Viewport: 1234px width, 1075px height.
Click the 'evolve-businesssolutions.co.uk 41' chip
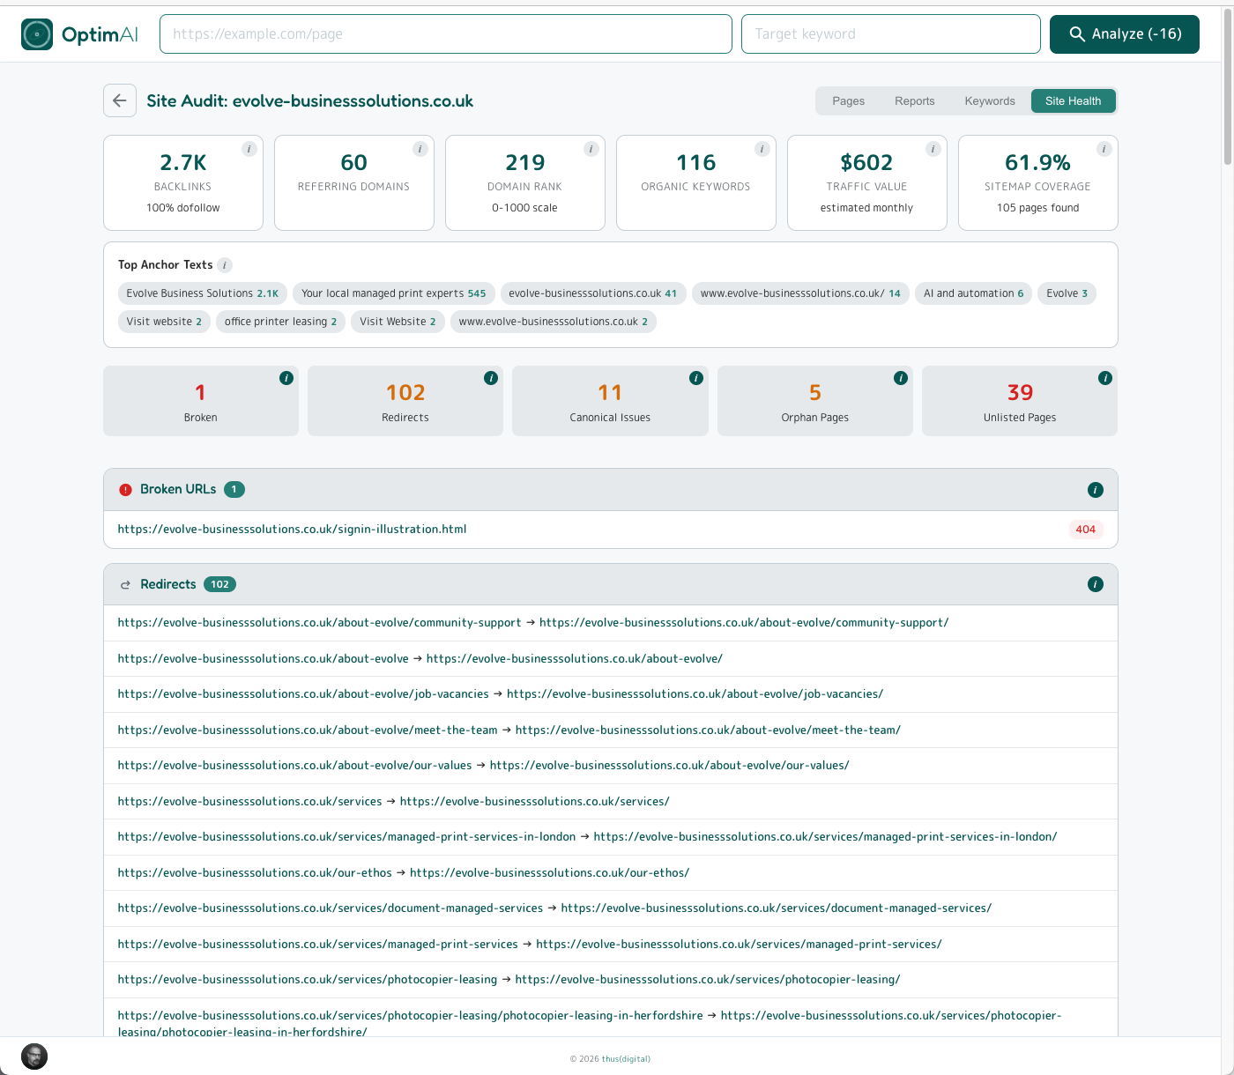coord(593,293)
